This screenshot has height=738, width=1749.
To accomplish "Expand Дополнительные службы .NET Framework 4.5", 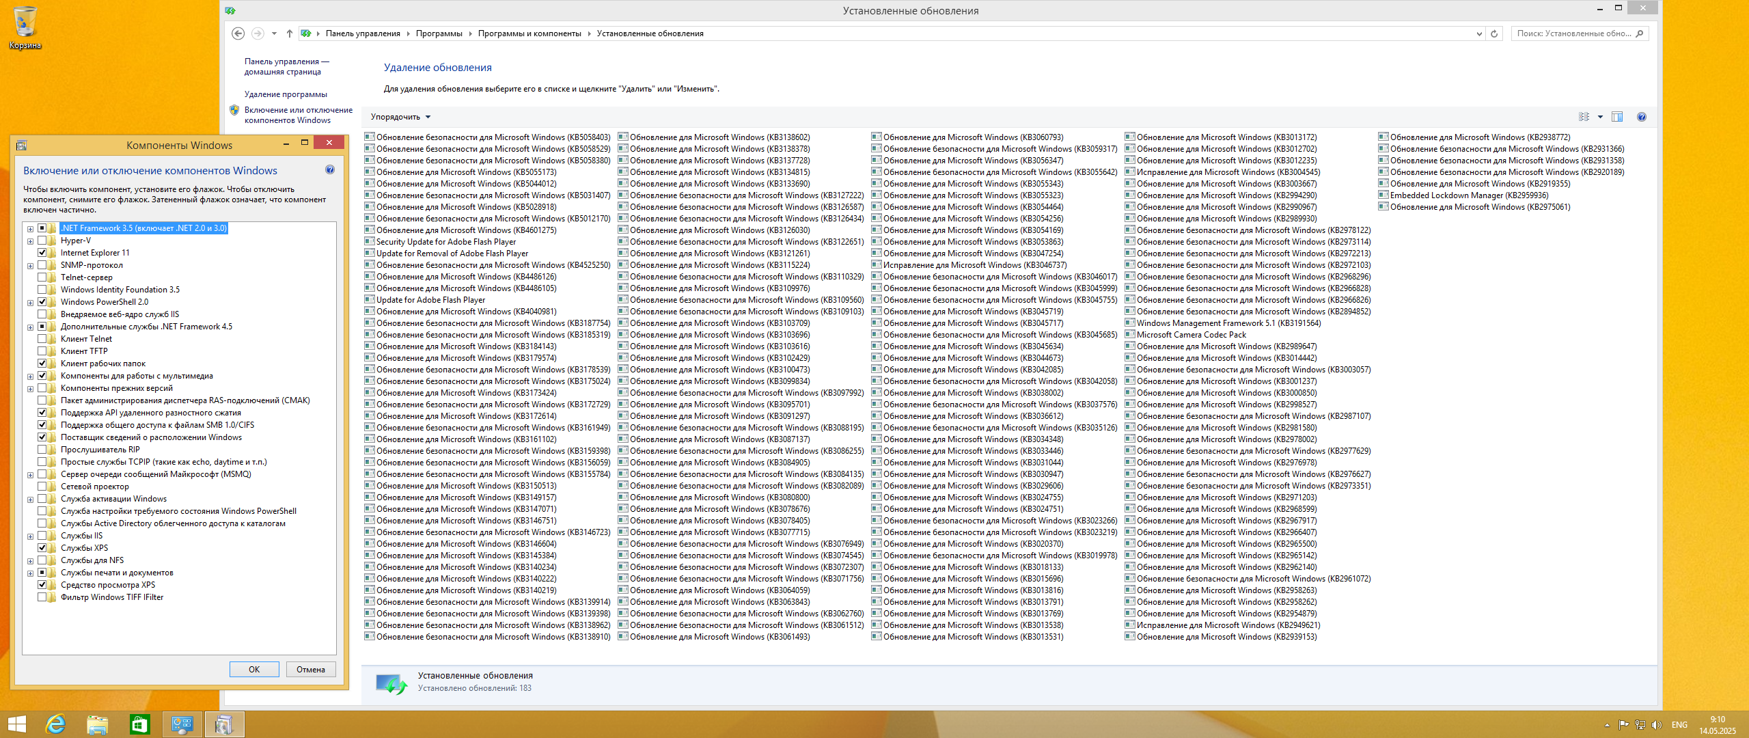I will coord(30,327).
